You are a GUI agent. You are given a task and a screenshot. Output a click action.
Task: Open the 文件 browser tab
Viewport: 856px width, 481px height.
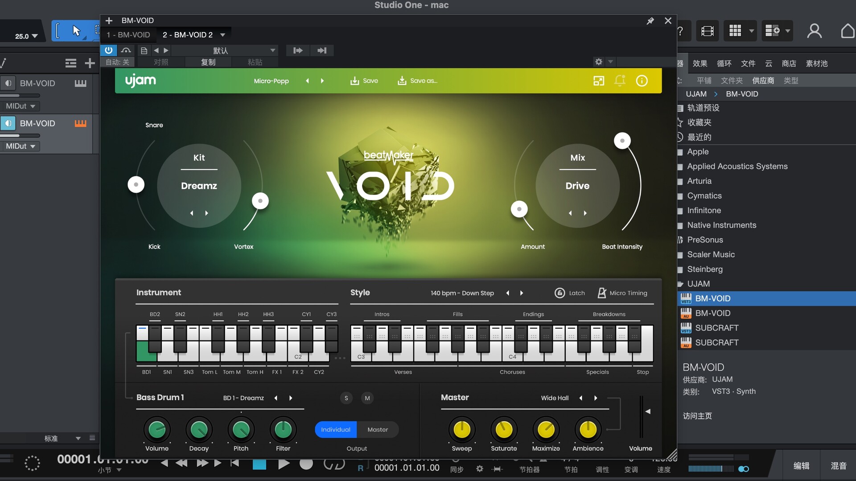pyautogui.click(x=748, y=63)
